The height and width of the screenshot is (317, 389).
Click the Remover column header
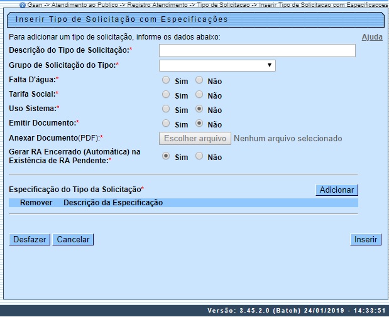36,203
